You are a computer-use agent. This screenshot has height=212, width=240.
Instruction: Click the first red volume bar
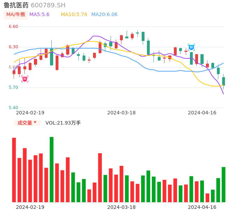click(x=14, y=170)
